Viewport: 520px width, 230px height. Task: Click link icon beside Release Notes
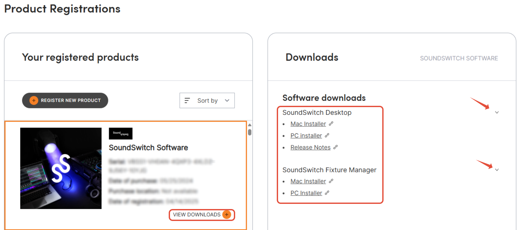[335, 147]
